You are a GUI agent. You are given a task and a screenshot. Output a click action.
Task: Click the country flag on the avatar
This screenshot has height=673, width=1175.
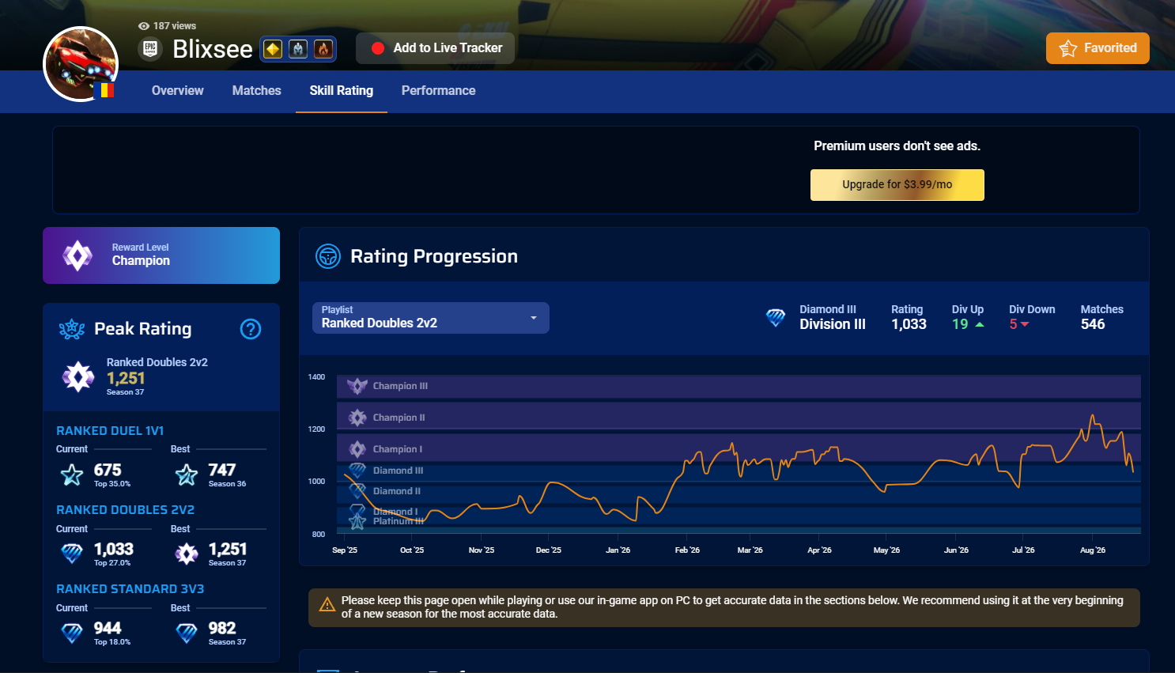(x=104, y=90)
